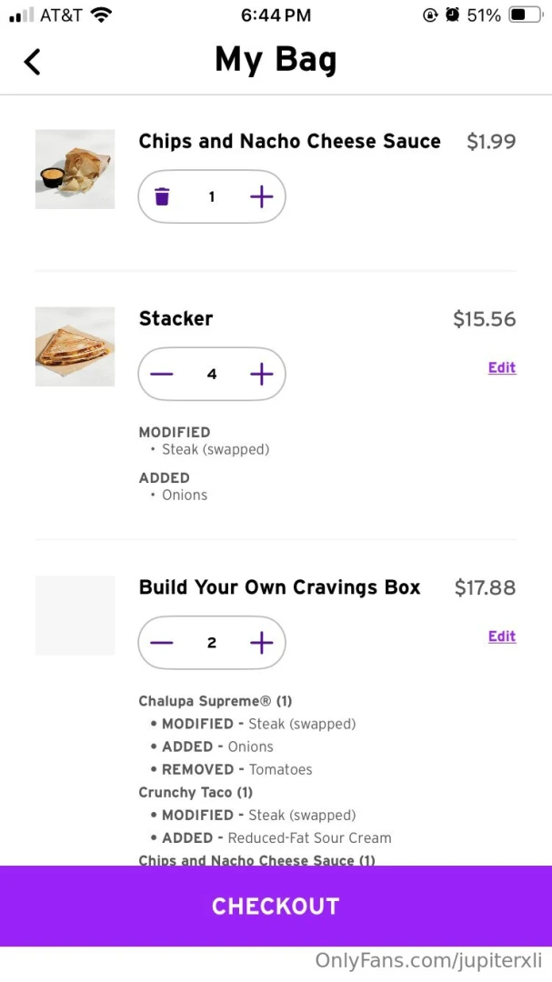Tap the trash icon for Chips and Nacho Cheese Sauce
The image size is (552, 982).
pyautogui.click(x=163, y=196)
